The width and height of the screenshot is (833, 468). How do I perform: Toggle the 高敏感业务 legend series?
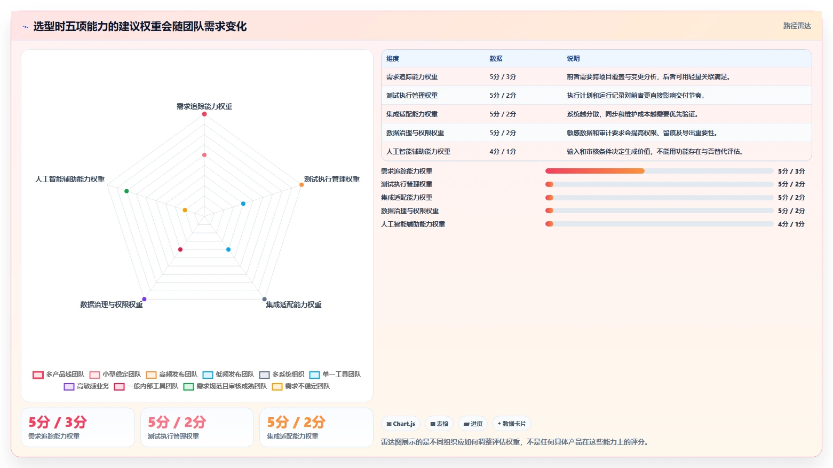tap(86, 386)
